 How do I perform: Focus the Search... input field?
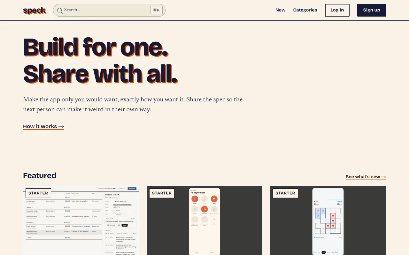tap(109, 10)
